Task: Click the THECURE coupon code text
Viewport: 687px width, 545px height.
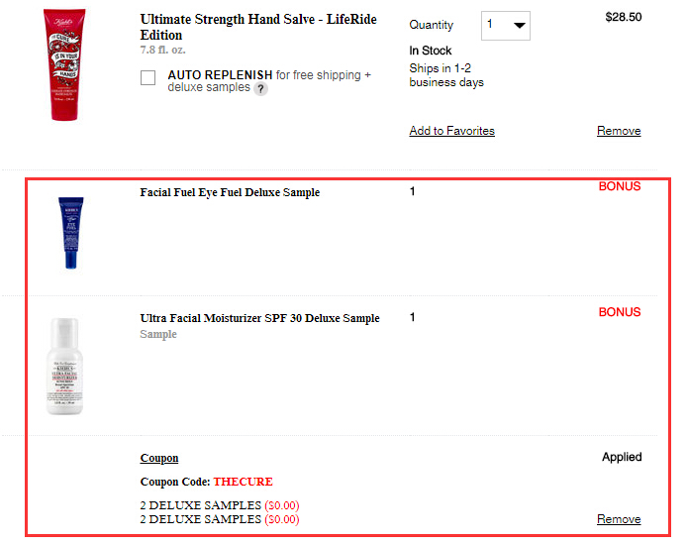Action: click(243, 482)
